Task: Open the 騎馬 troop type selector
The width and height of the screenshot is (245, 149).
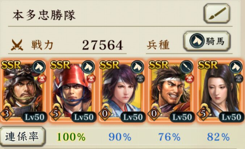Action: point(207,41)
